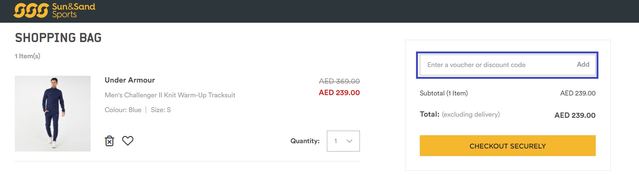
Task: Click the Colour: Blue label
Action: coord(123,110)
